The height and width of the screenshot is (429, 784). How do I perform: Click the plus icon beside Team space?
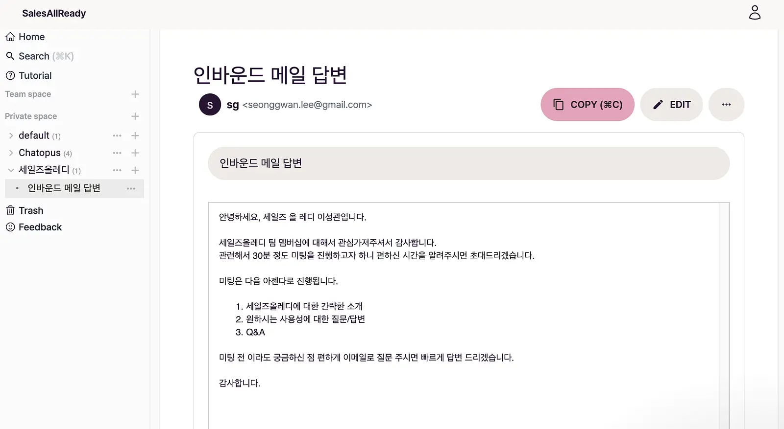click(135, 94)
